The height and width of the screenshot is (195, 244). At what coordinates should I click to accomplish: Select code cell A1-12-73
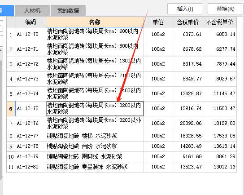(x=31, y=79)
